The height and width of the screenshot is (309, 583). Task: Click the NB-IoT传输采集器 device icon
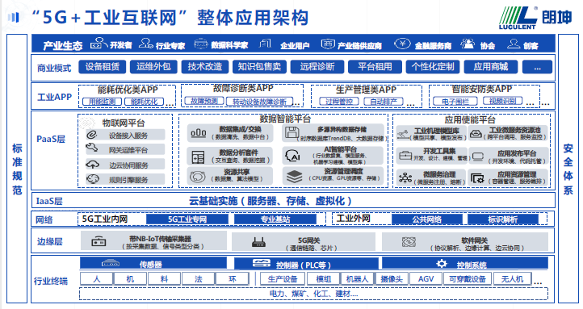click(99, 242)
